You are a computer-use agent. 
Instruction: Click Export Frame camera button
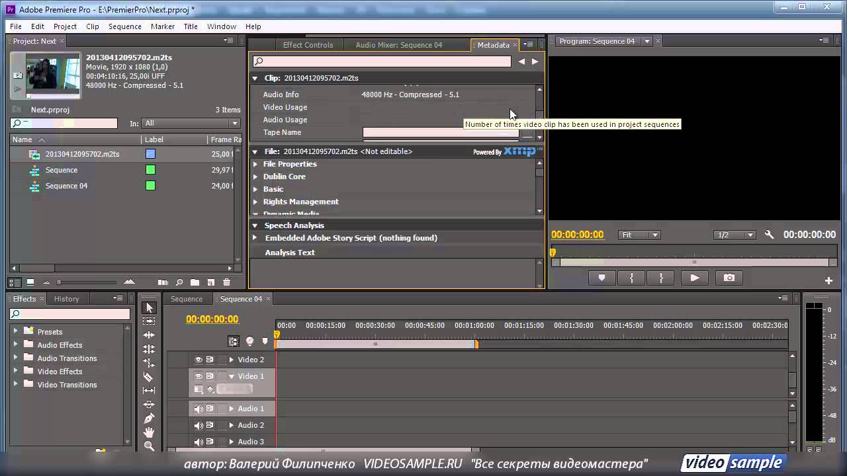729,278
